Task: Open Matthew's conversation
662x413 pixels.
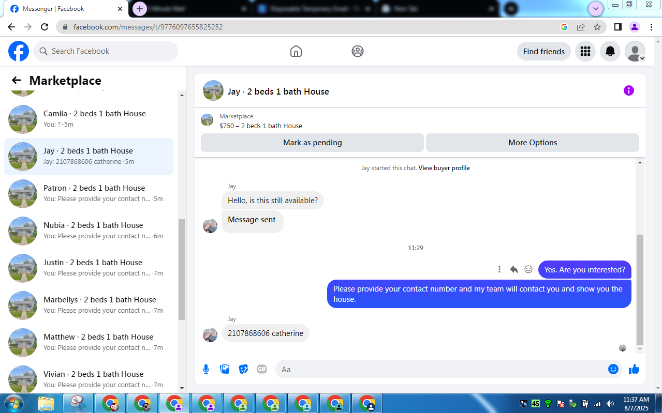Action: 89,343
